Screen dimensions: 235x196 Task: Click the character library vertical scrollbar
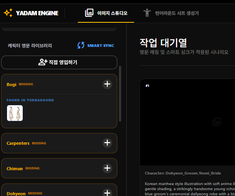pyautogui.click(x=120, y=94)
